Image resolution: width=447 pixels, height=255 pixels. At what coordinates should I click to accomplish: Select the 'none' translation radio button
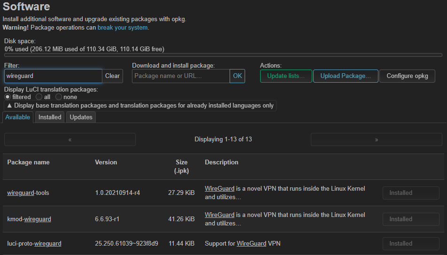point(59,97)
